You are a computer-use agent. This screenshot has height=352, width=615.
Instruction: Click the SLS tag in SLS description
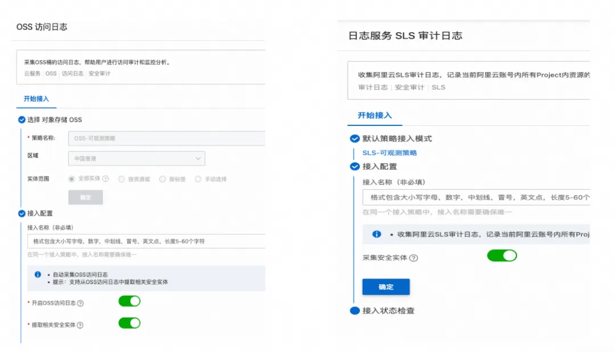click(x=438, y=88)
